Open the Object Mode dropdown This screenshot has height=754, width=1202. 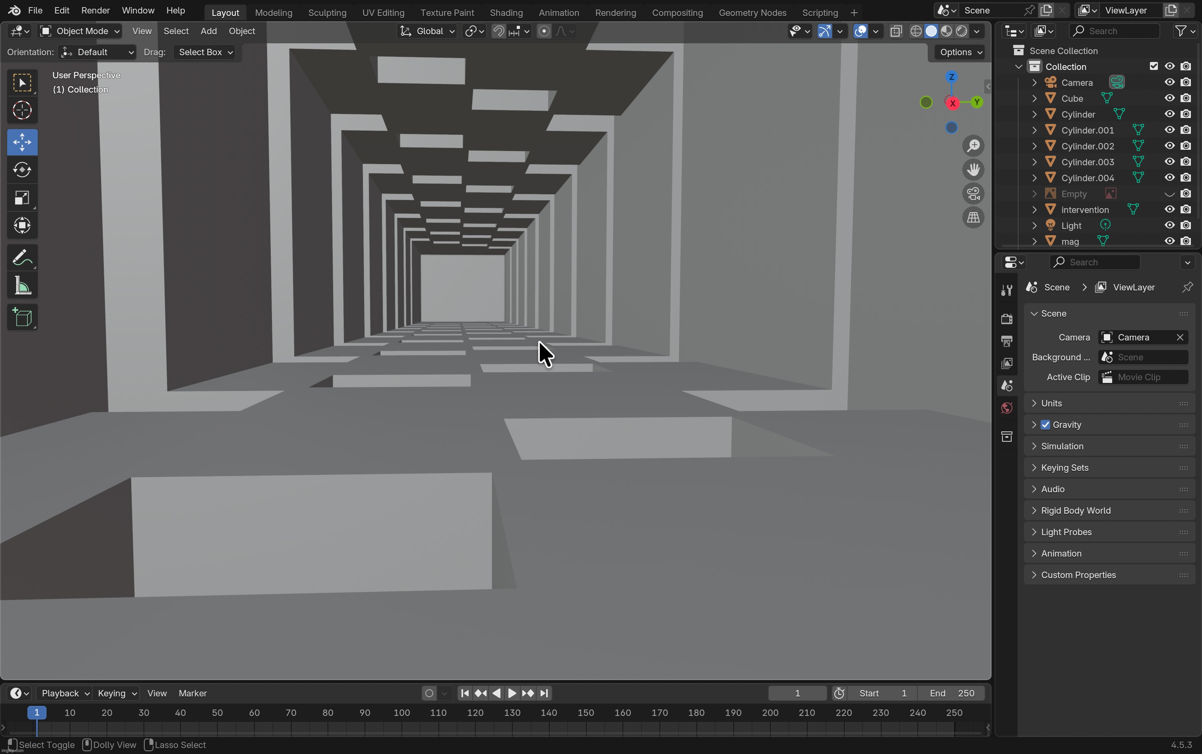(80, 31)
